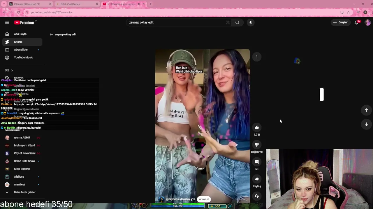This screenshot has height=209, width=373.
Task: Go back using arrow beside zeynep oktay edit
Action: pyautogui.click(x=51, y=34)
